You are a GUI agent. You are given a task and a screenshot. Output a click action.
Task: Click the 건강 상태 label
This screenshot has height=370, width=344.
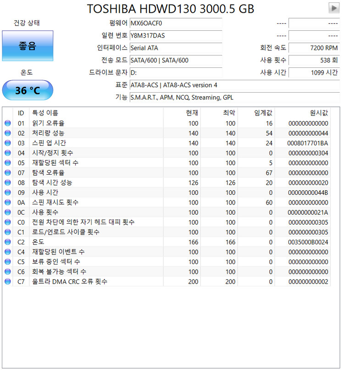pos(27,23)
